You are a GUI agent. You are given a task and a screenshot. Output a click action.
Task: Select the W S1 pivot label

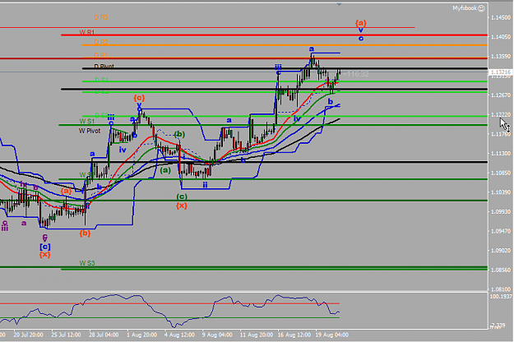click(x=87, y=121)
